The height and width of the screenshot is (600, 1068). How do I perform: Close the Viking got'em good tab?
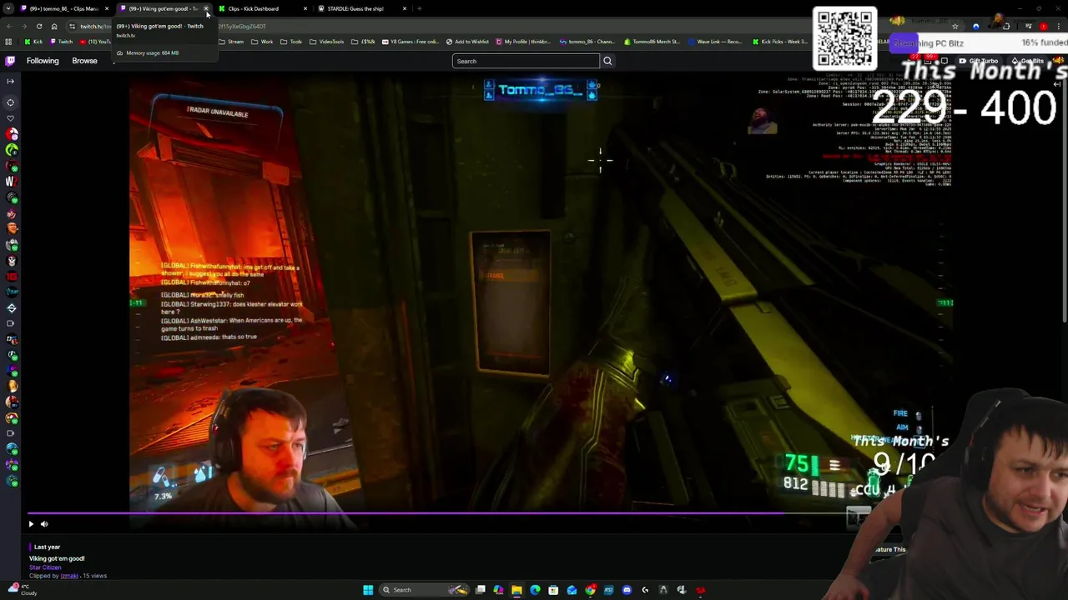pos(206,8)
